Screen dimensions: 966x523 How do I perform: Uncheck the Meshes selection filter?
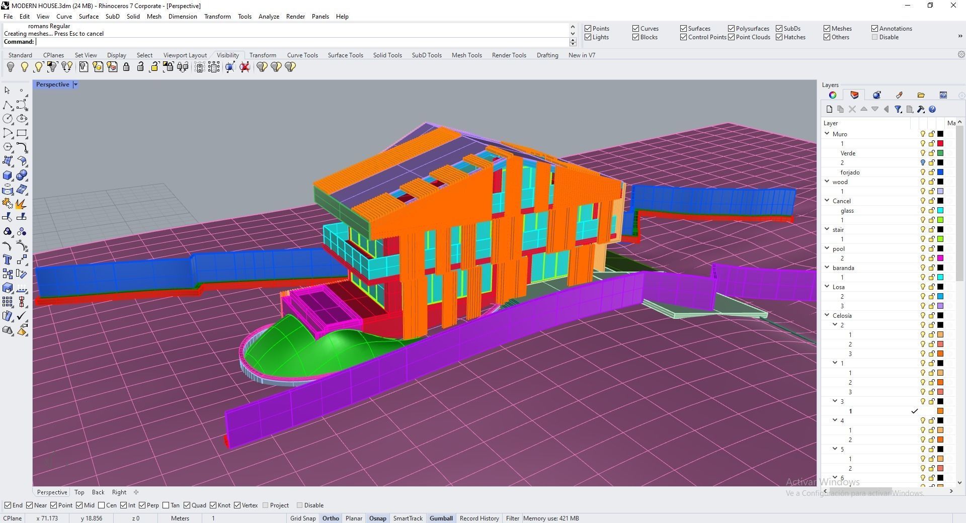coord(827,29)
